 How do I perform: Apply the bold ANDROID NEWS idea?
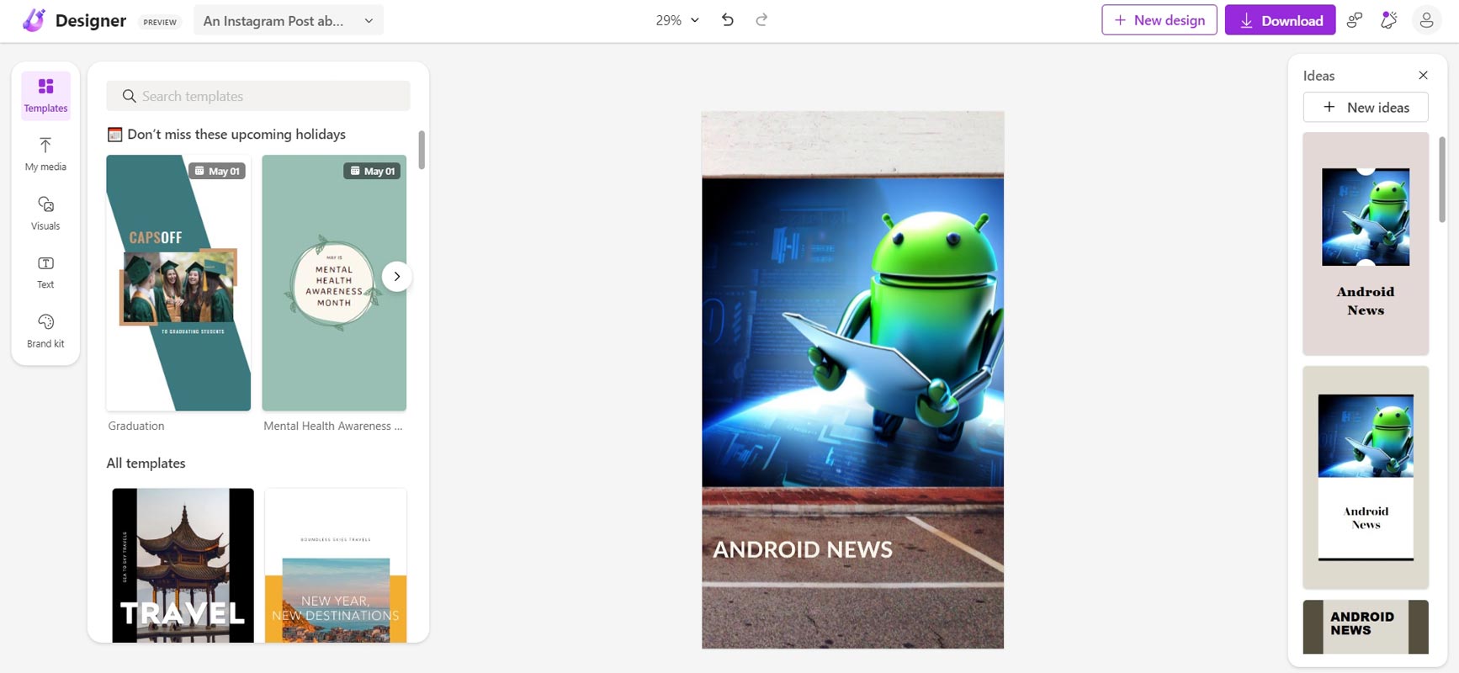point(1366,627)
